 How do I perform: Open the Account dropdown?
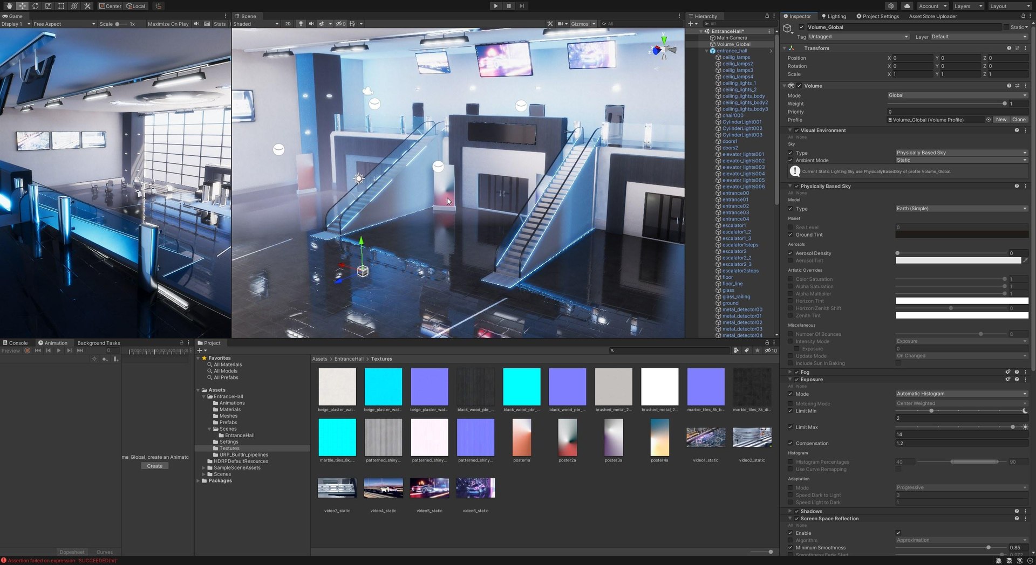coord(932,6)
